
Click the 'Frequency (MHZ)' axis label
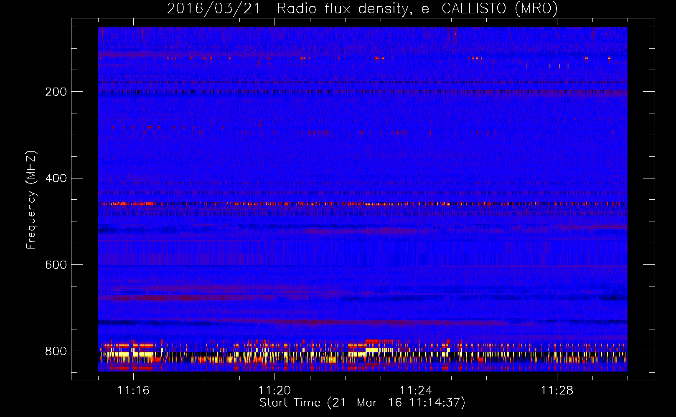pos(31,200)
